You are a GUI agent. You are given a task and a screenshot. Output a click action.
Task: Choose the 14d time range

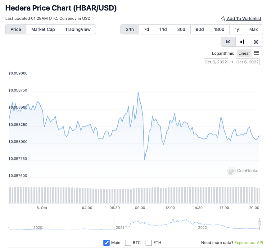point(163,29)
